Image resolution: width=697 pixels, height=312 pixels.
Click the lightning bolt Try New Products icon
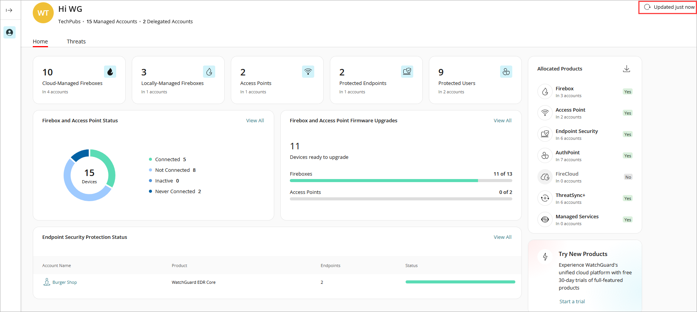pyautogui.click(x=545, y=257)
